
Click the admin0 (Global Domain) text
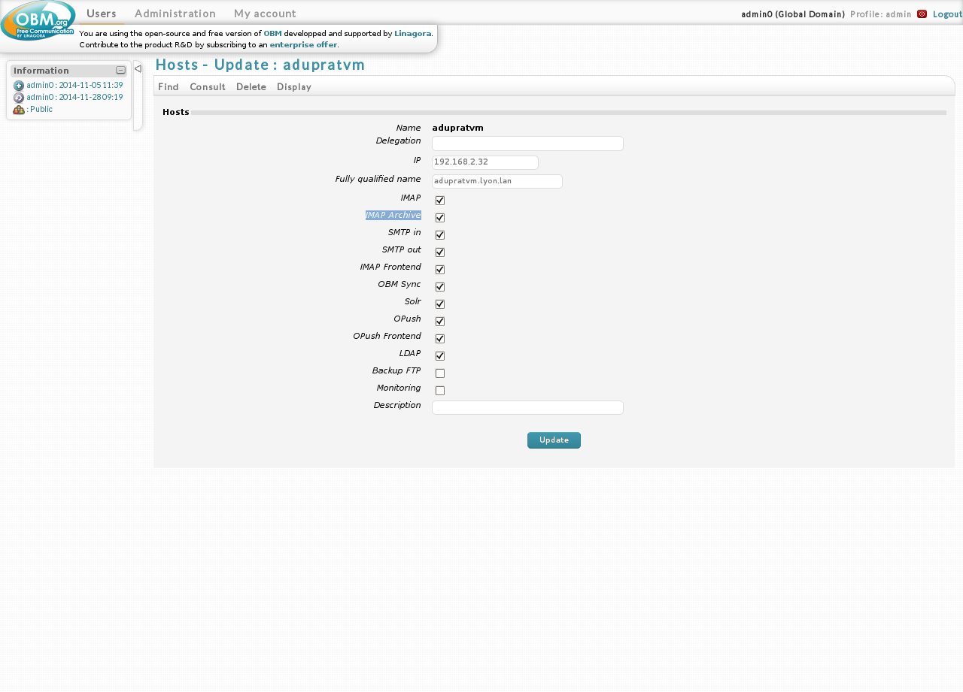793,14
